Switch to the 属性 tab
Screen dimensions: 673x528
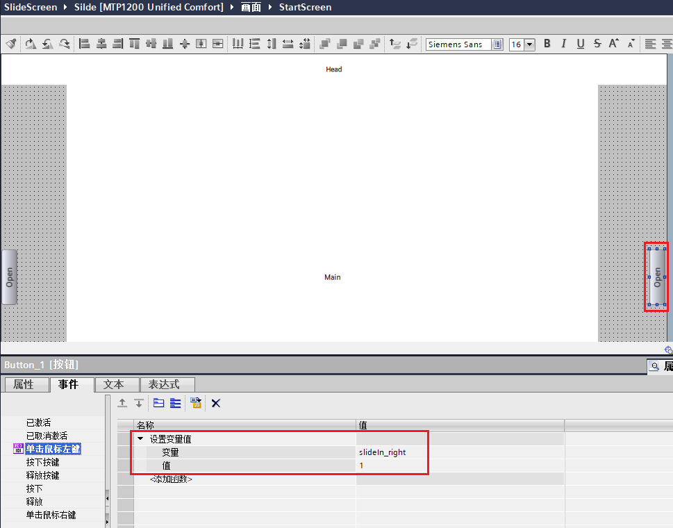pos(28,384)
